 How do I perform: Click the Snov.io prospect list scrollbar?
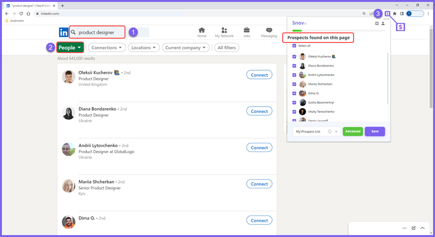(x=388, y=79)
